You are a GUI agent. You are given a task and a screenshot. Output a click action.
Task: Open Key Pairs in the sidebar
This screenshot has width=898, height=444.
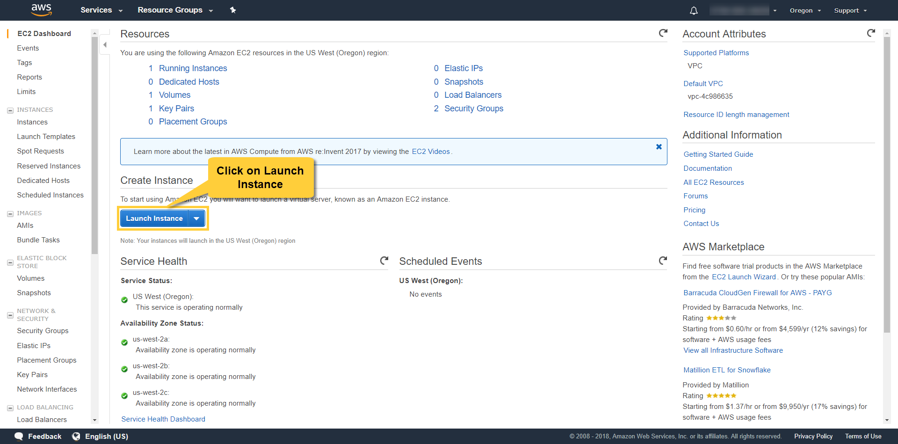(32, 375)
